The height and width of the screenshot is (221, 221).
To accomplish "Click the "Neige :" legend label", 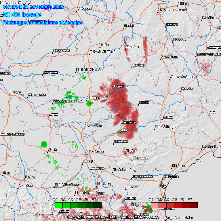I will click(x=137, y=205).
